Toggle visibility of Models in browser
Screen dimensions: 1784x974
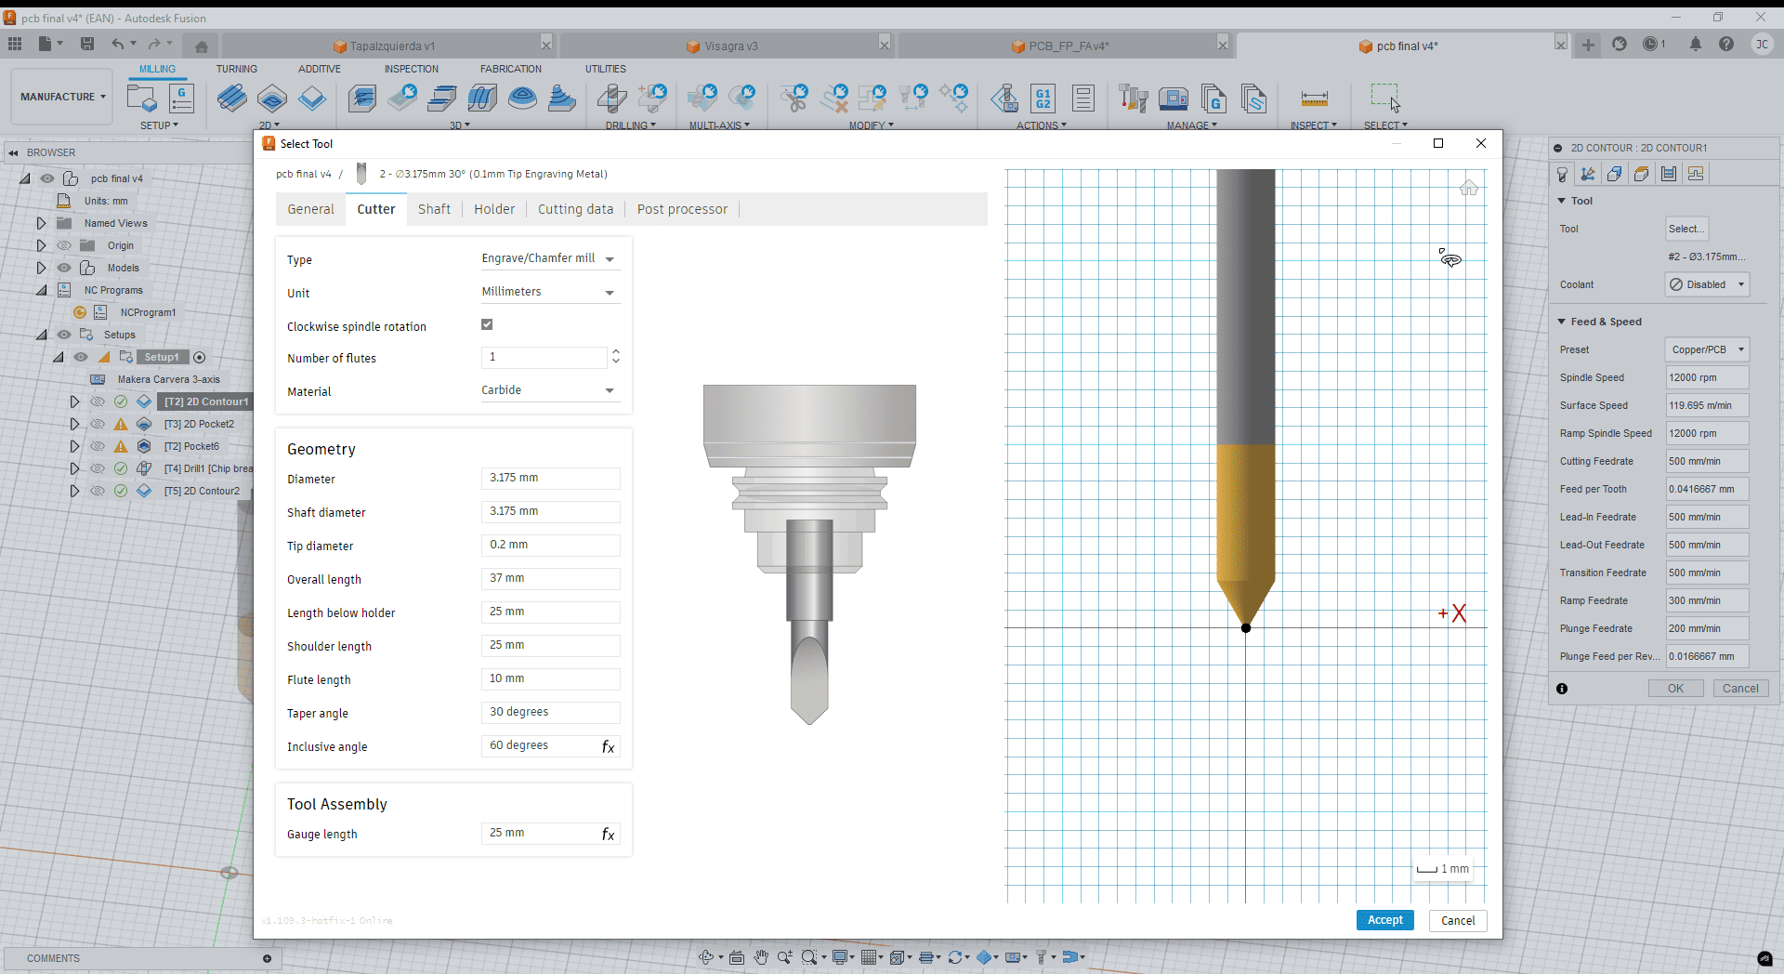coord(64,268)
